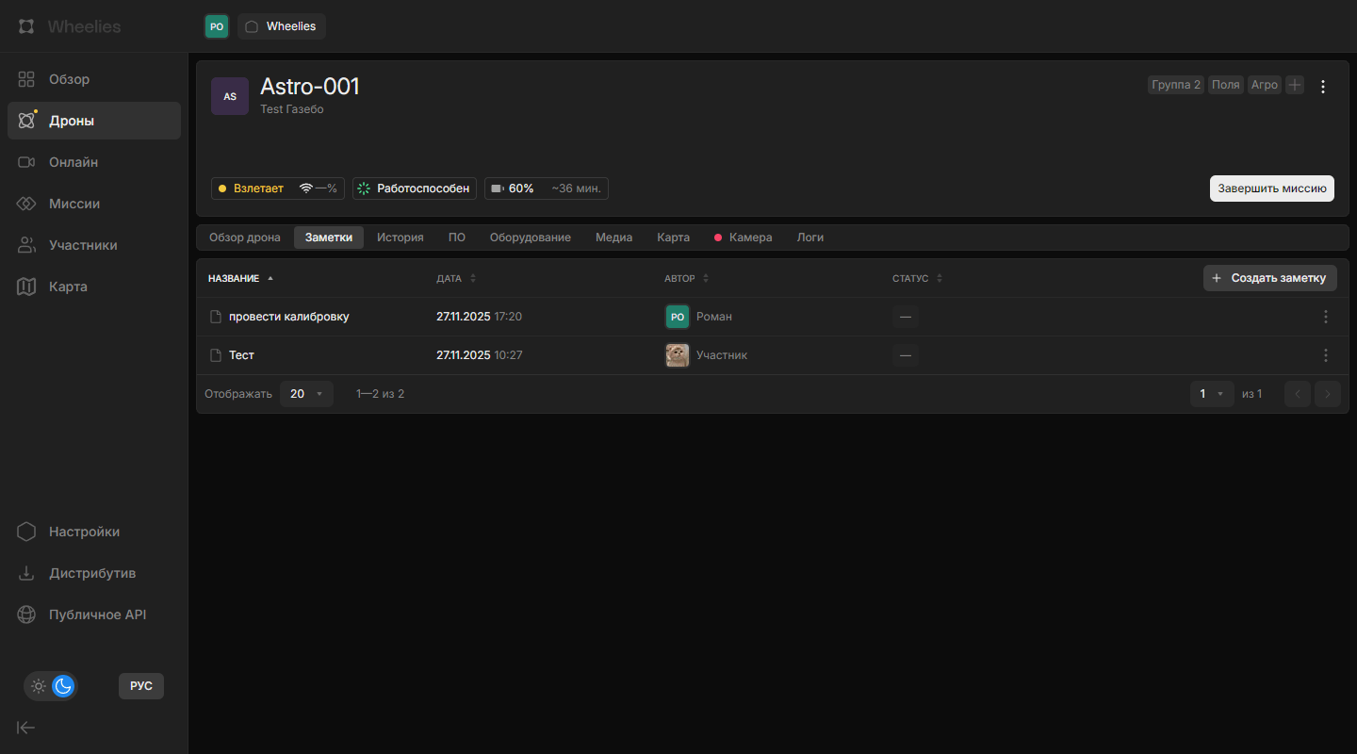This screenshot has width=1357, height=754.
Task: Open the Обзор section icon in sidebar
Action: click(x=26, y=79)
